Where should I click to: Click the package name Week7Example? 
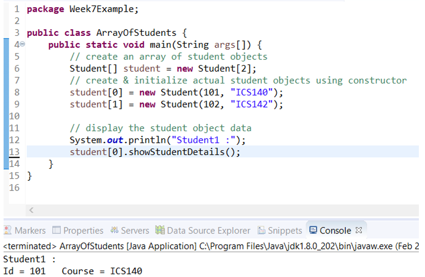pos(102,9)
